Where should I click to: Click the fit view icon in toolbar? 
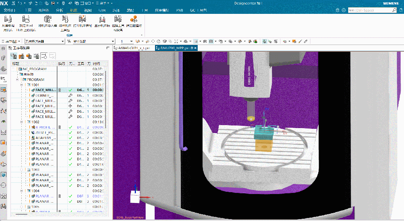point(153,41)
